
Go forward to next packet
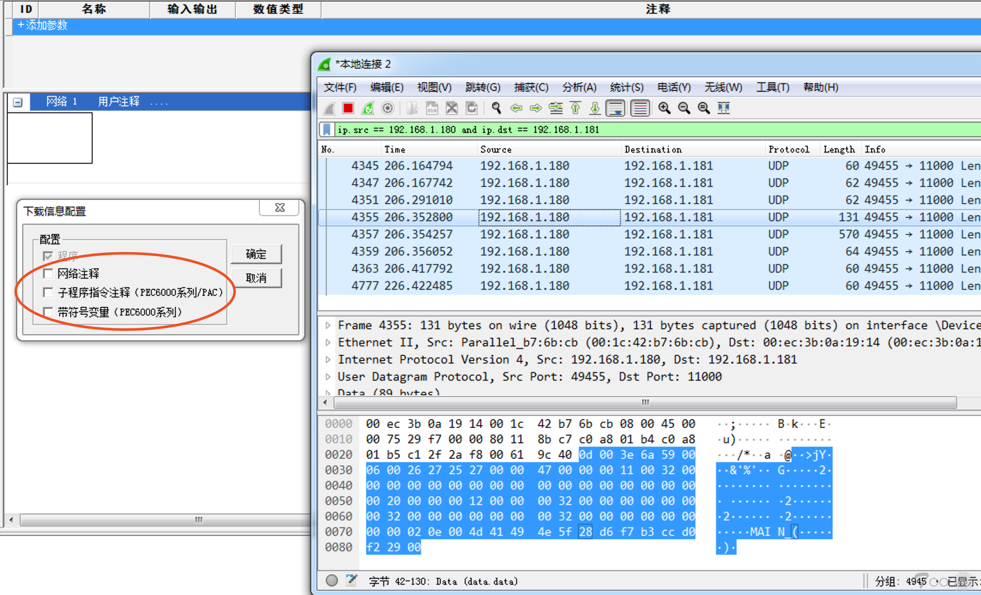coord(536,108)
